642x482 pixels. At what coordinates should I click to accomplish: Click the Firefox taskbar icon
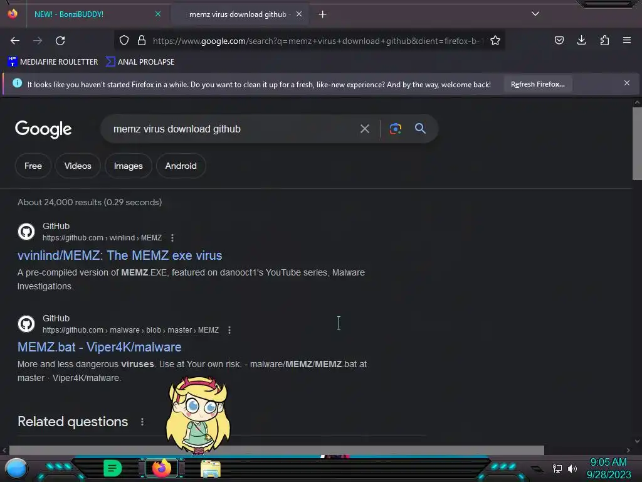(x=162, y=468)
